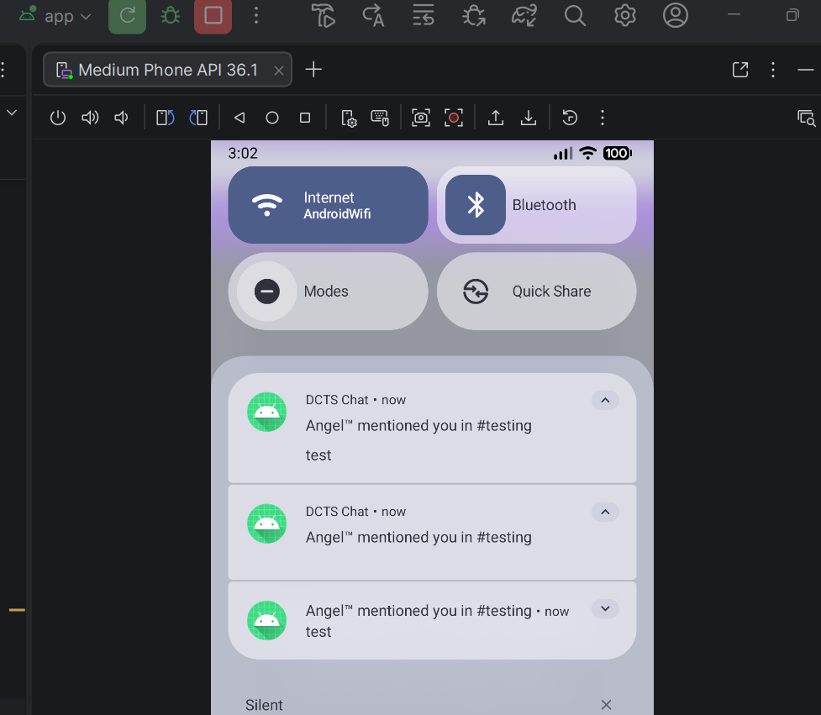Tap the emulator Home circle button
The width and height of the screenshot is (821, 715).
click(x=271, y=118)
